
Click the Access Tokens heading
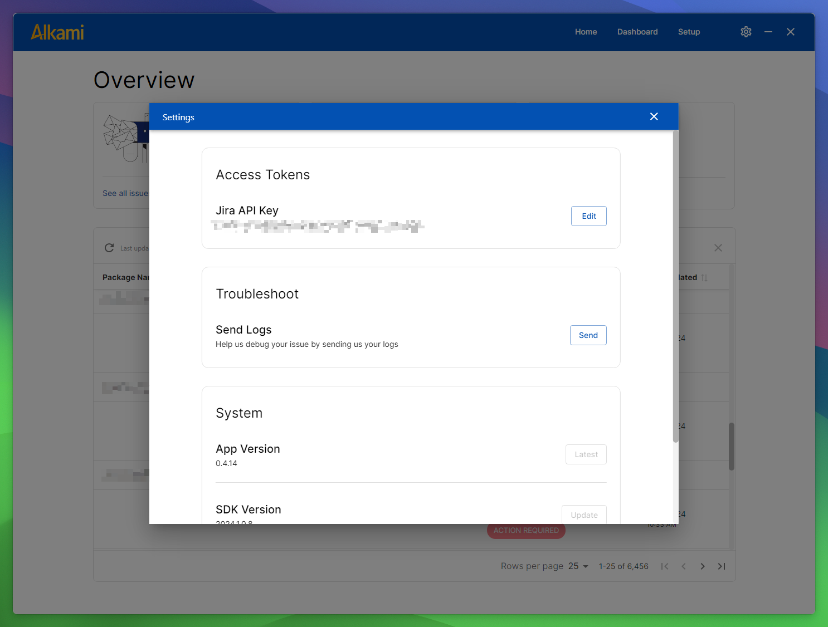[x=263, y=175]
